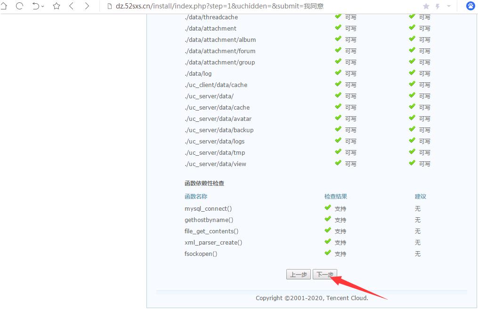Click the green check mark for xml_parser_create()
This screenshot has height=310, width=478.
[328, 241]
